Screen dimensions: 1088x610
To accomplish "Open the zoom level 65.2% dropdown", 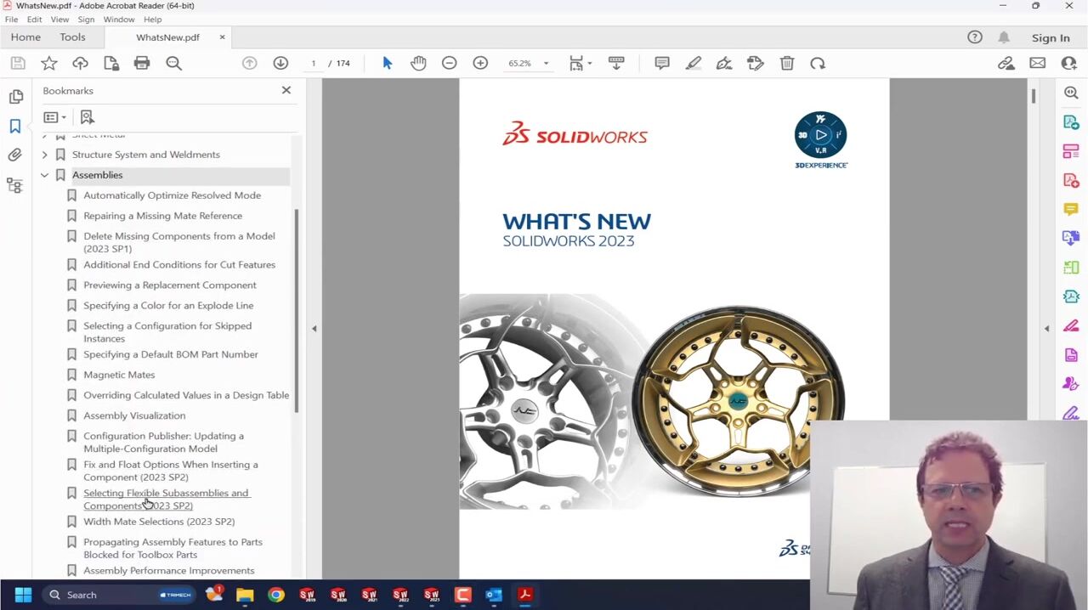I will click(x=546, y=64).
